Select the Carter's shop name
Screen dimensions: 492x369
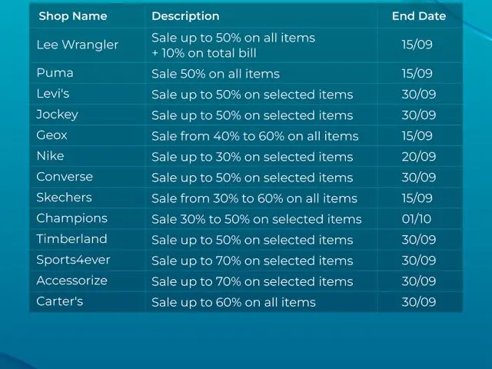coord(60,301)
